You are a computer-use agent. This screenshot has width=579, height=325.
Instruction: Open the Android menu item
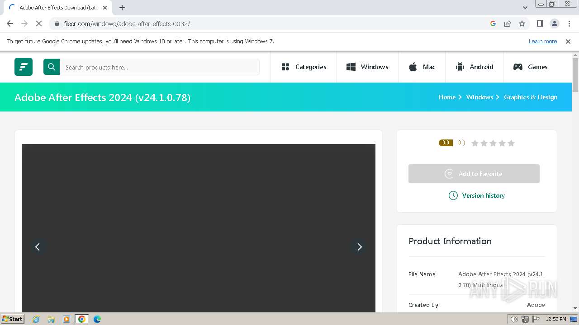coord(475,67)
